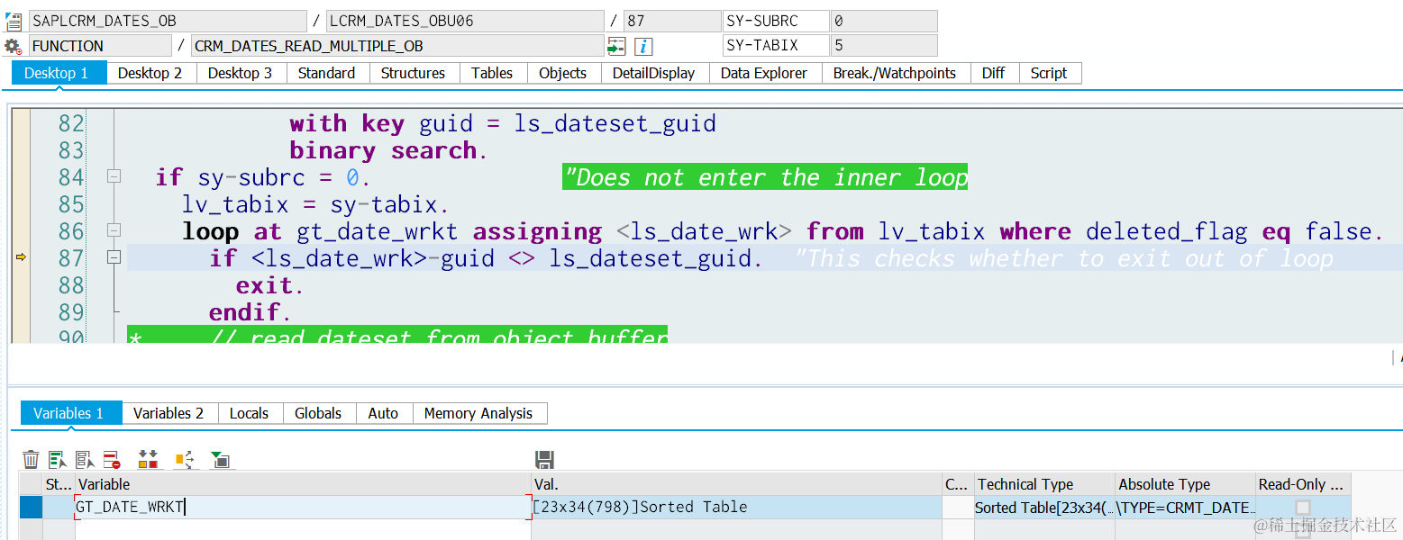Click the red minus delete row icon
The height and width of the screenshot is (540, 1403).
point(112,460)
